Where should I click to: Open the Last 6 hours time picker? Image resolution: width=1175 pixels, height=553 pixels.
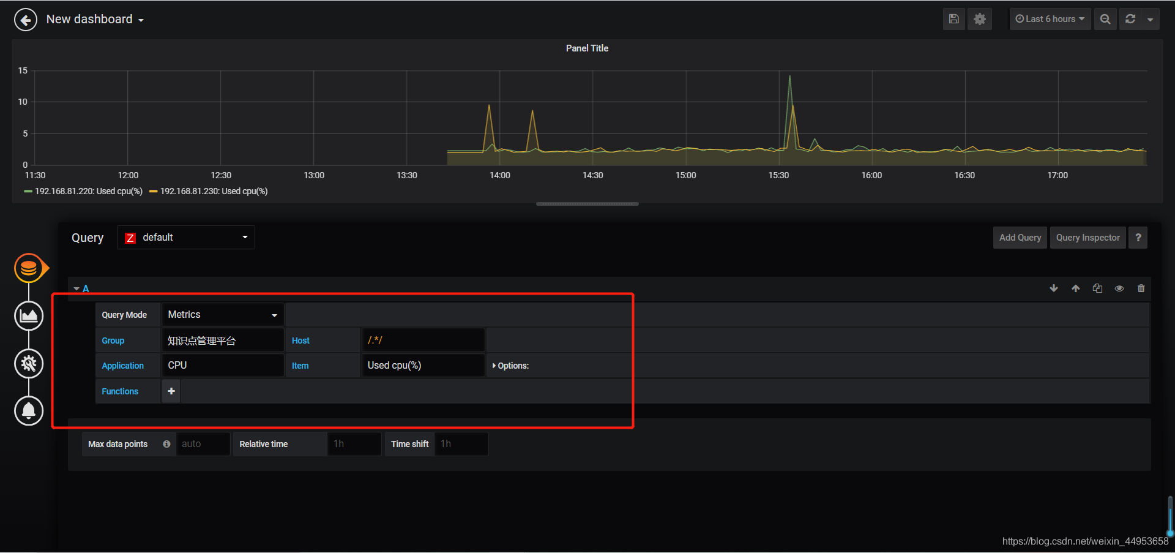(x=1050, y=19)
